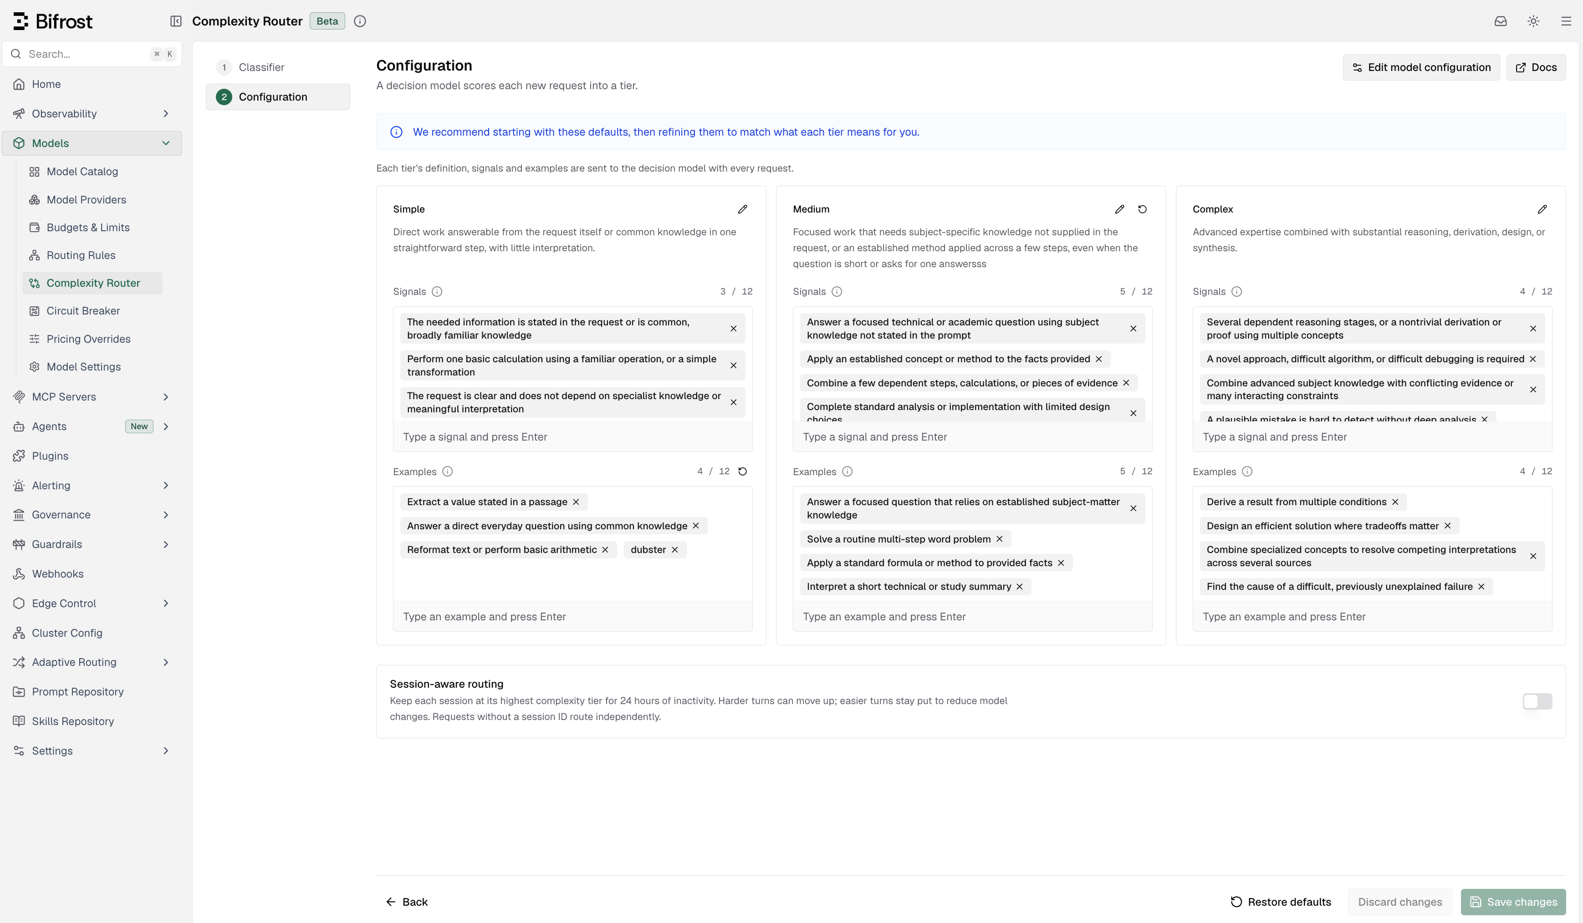Open the inbox icon in header
Viewport: 1583px width, 923px height.
coord(1501,21)
